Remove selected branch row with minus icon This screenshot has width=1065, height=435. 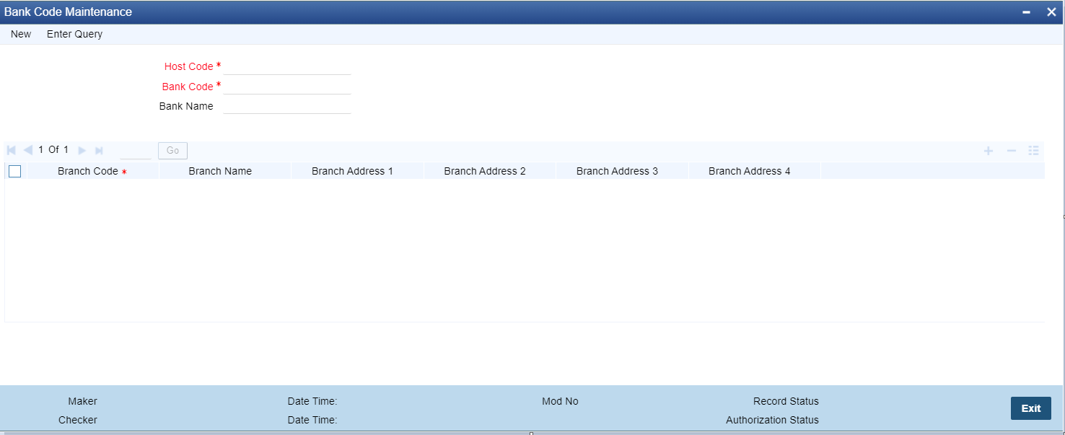click(1011, 150)
